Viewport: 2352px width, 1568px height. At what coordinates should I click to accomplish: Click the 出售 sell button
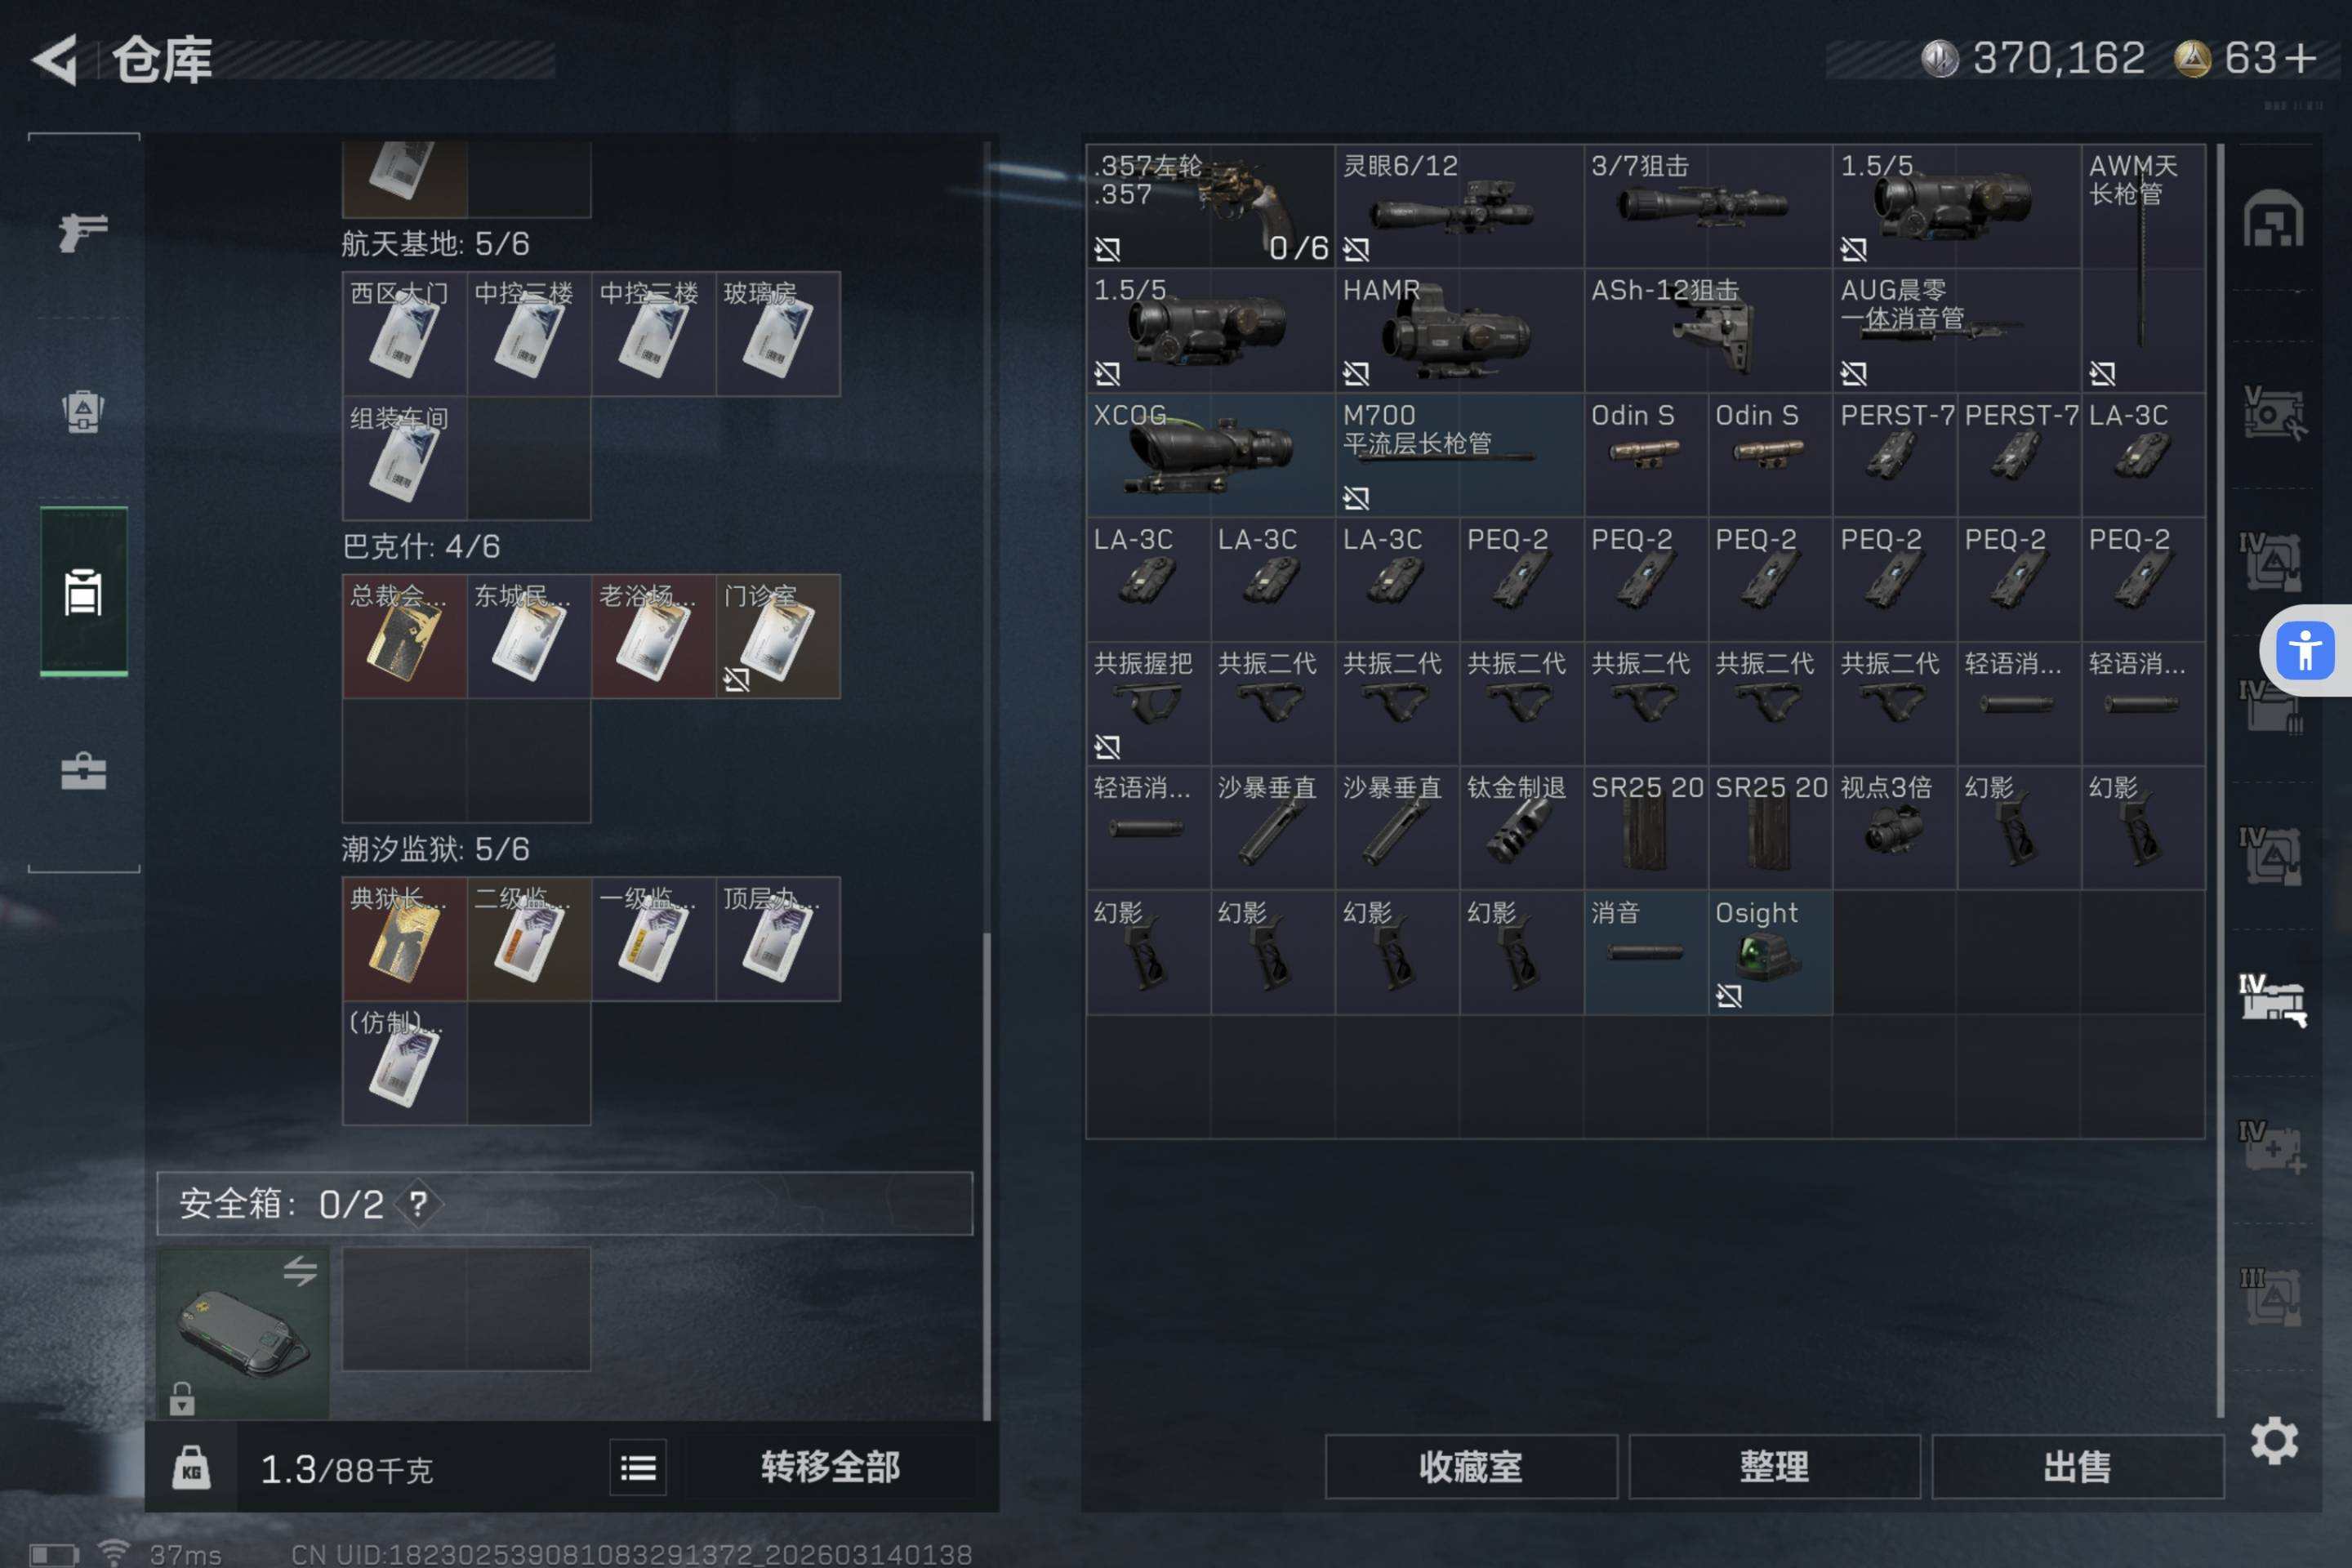click(x=2077, y=1466)
